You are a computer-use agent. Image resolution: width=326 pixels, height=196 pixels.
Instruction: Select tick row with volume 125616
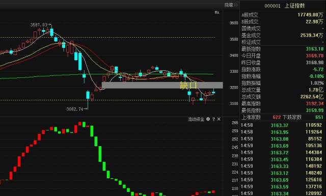pyautogui.click(x=282, y=180)
